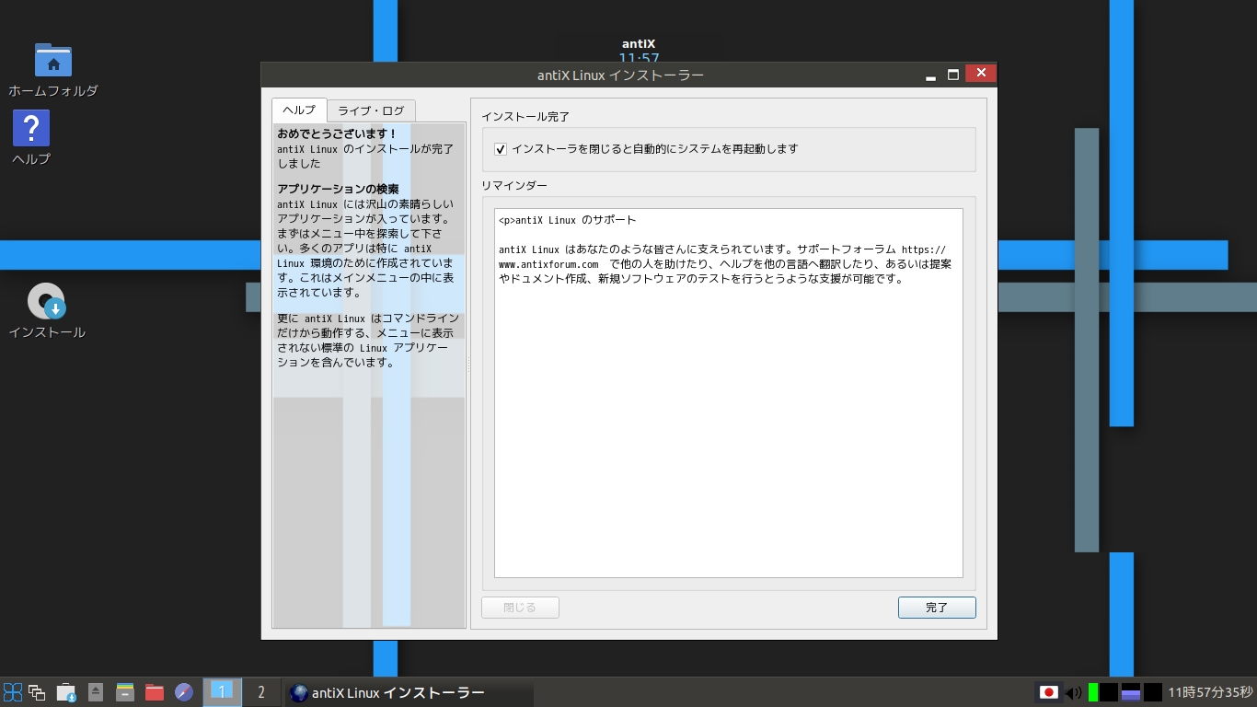This screenshot has width=1257, height=707.
Task: Launch the compass web browser icon
Action: (x=184, y=692)
